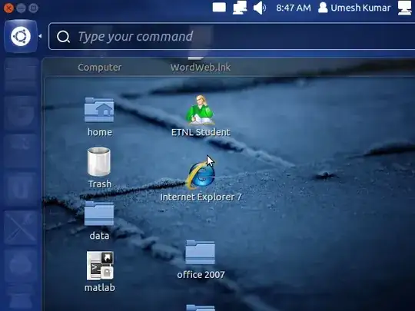This screenshot has height=311, width=415.
Task: Open the mail envelope indicator
Action: click(219, 8)
